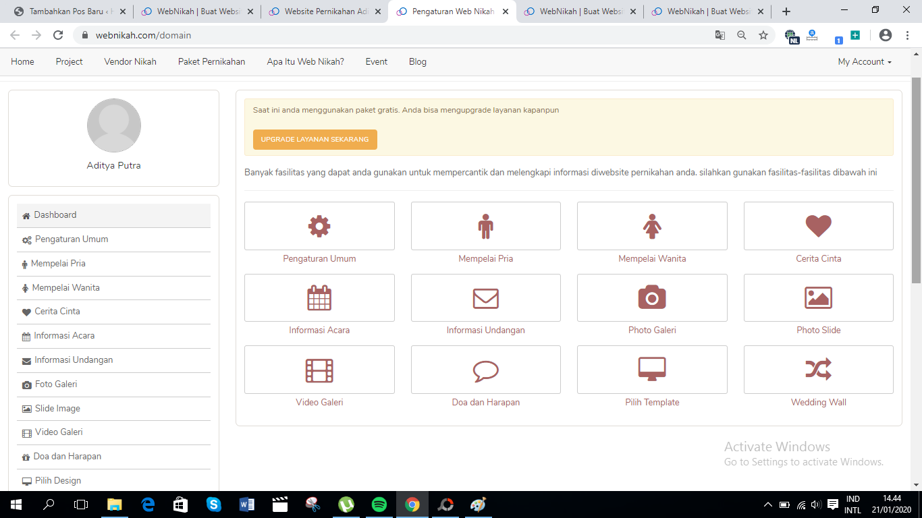Click the Cerita Cinta heart icon
The height and width of the screenshot is (518, 922).
point(817,225)
